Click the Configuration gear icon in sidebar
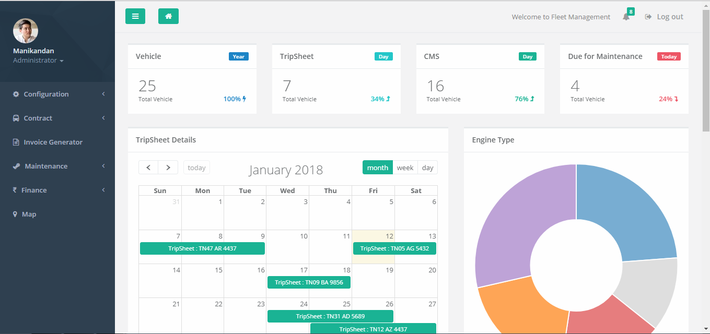This screenshot has width=710, height=334. pos(16,94)
